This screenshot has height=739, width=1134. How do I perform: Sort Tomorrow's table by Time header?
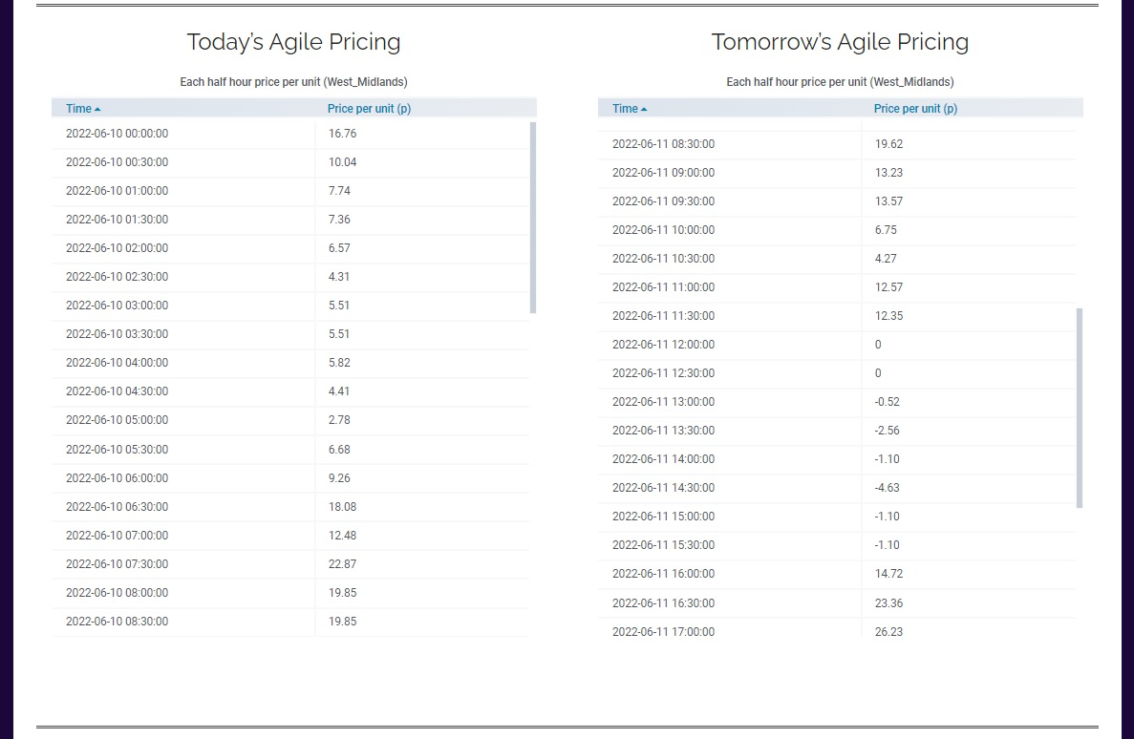626,109
